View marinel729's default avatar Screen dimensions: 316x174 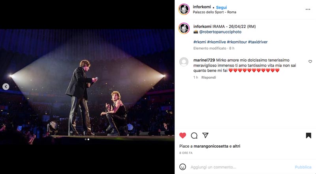pyautogui.click(x=184, y=62)
